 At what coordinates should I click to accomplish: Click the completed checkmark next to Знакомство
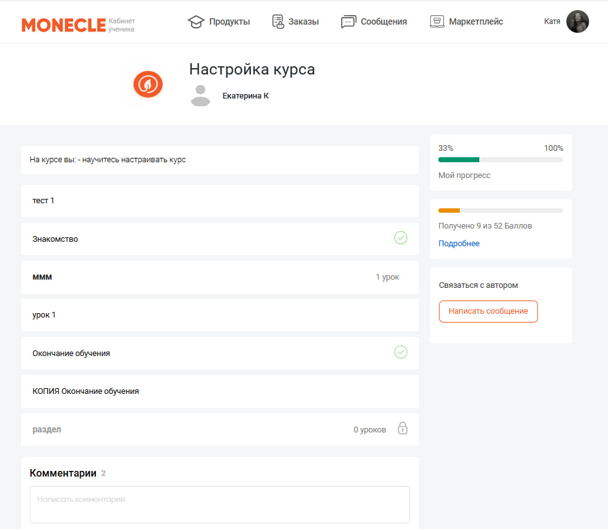[x=400, y=238]
